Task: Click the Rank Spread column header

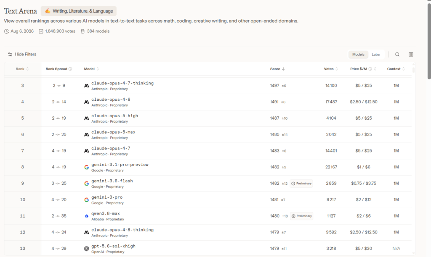Action: [56, 69]
